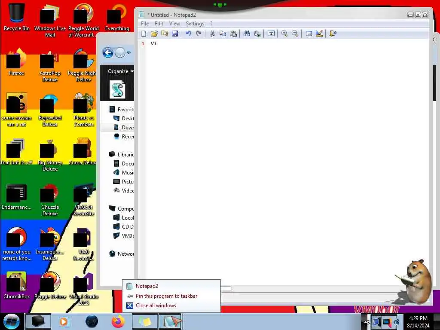Viewport: 440px width, 330px height.
Task: Go back in the Explorer window
Action: click(108, 53)
